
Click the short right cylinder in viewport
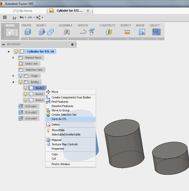171,158
